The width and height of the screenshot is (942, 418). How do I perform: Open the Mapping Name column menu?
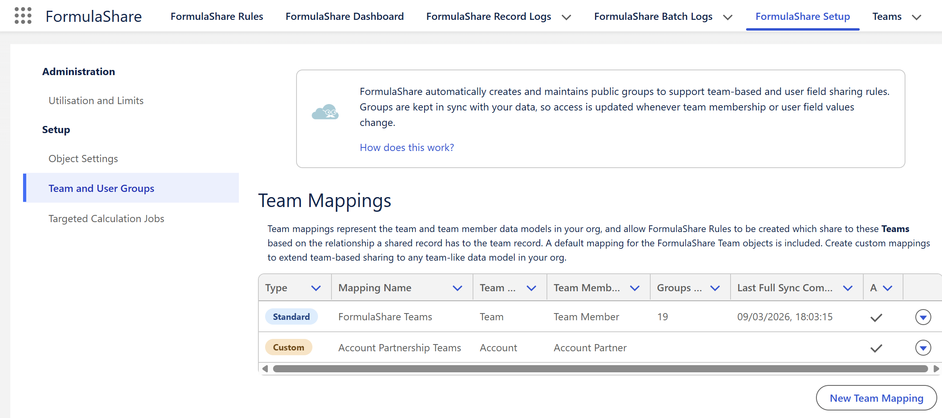pos(457,288)
